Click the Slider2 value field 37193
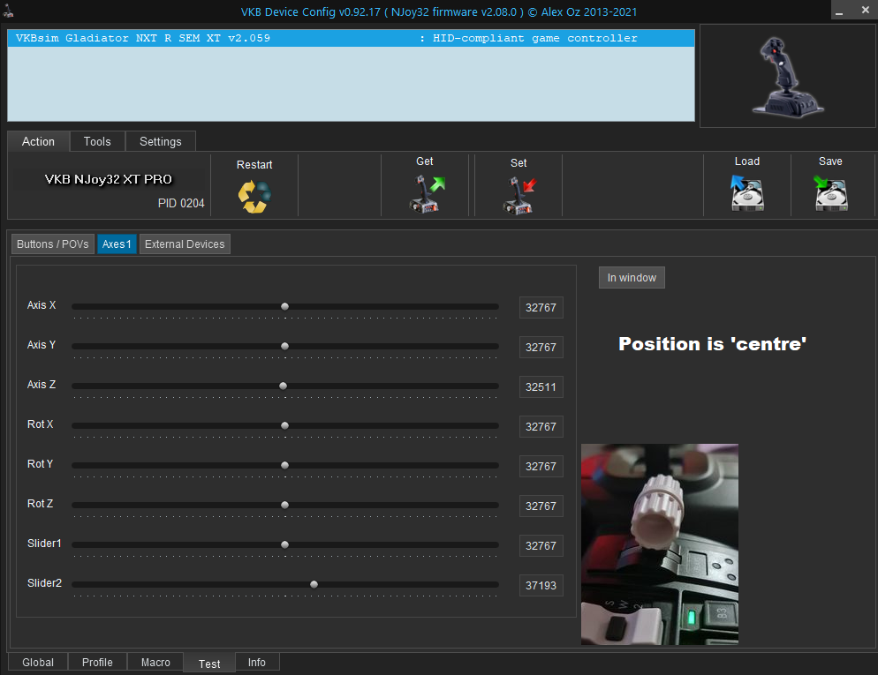Screen dimensions: 878x675 pos(541,586)
